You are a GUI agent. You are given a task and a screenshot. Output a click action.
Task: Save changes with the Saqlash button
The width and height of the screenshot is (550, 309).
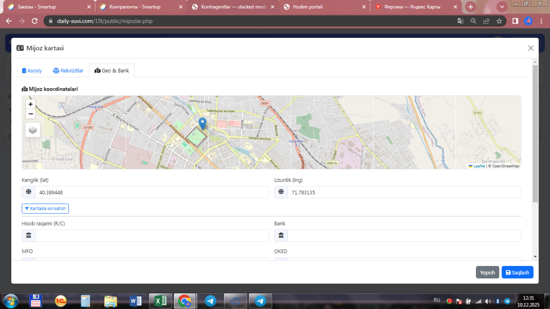[x=517, y=272]
